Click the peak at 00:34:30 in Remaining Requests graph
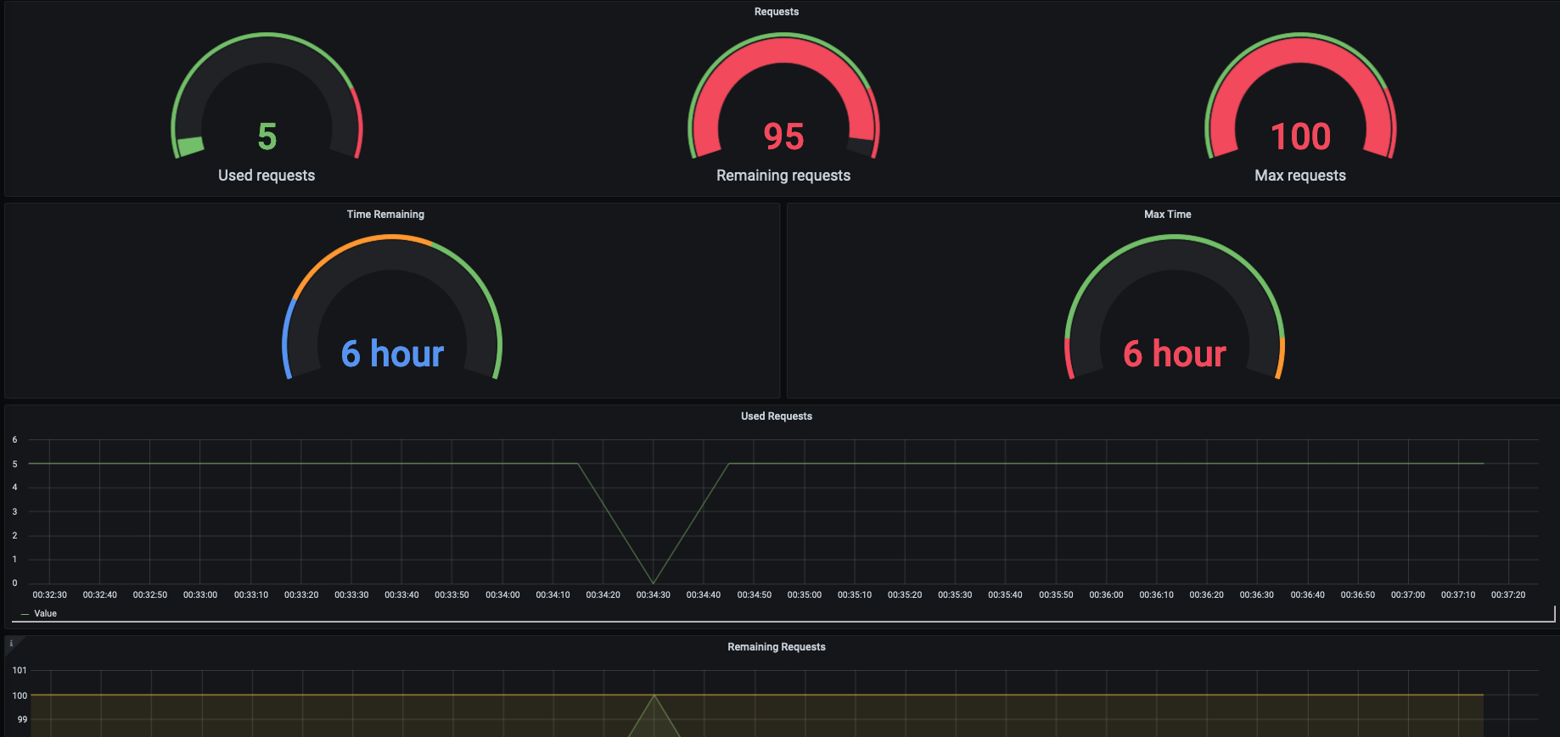Viewport: 1560px width, 737px height. click(x=654, y=695)
